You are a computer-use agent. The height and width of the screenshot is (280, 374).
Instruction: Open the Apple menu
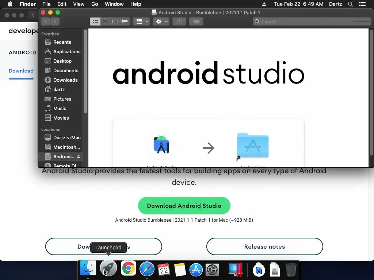[x=10, y=4]
